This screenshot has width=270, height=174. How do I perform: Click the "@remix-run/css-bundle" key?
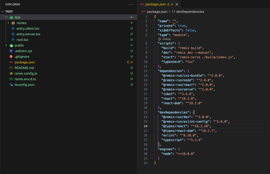coord(183,75)
